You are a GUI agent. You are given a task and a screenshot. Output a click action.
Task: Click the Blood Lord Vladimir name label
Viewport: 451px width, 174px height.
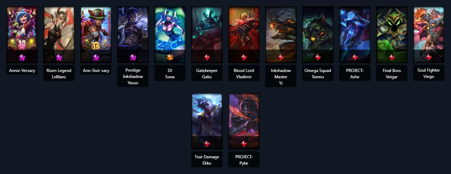pos(244,73)
